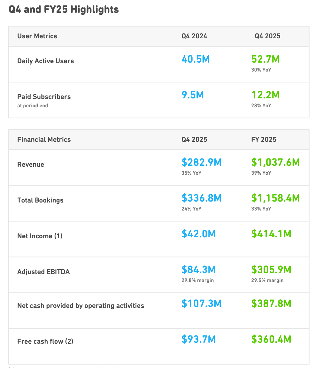Select the $1,158.4M total bookings figure
This screenshot has width=315, height=368.
(x=275, y=198)
